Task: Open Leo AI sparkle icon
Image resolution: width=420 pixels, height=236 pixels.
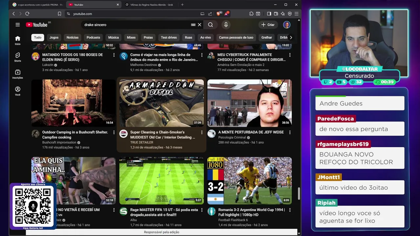Action: [283, 14]
